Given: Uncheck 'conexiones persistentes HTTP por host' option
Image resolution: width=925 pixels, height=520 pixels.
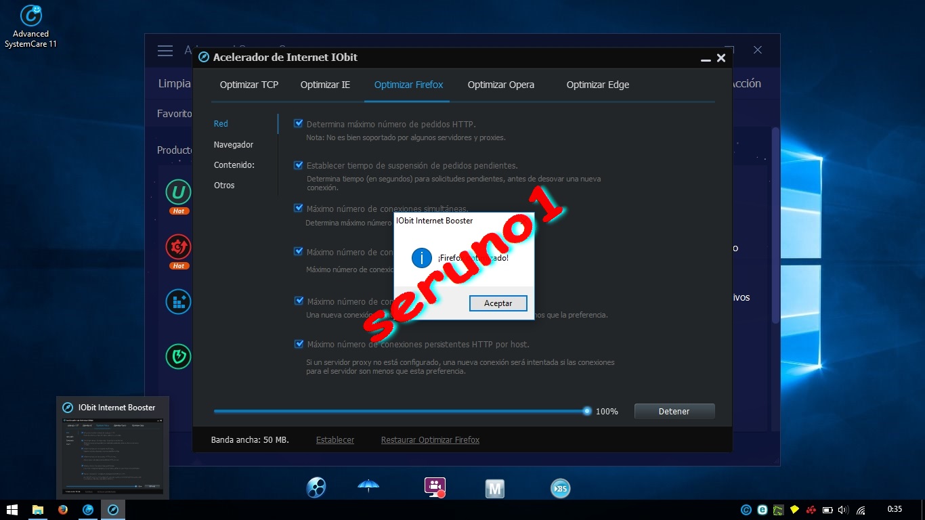Looking at the screenshot, I should [x=298, y=344].
